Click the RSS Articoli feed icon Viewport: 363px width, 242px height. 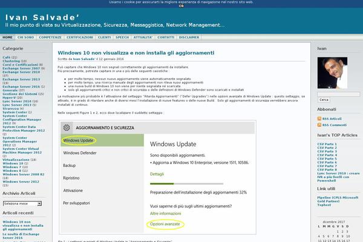(x=319, y=119)
